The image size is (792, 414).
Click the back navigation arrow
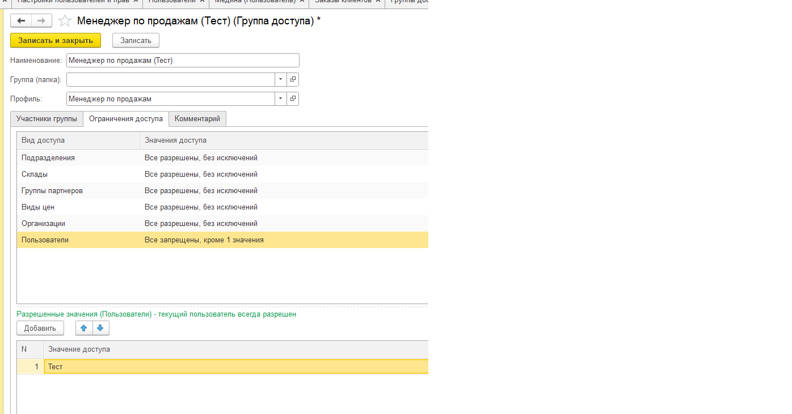pos(21,21)
